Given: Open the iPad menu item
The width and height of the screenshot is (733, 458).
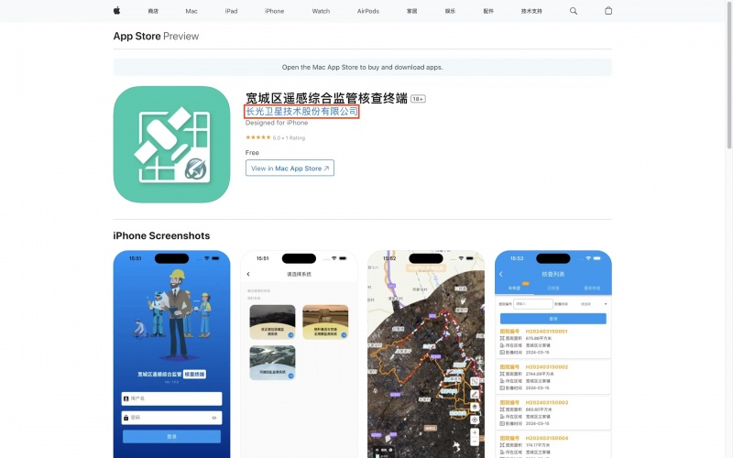Looking at the screenshot, I should (x=231, y=11).
